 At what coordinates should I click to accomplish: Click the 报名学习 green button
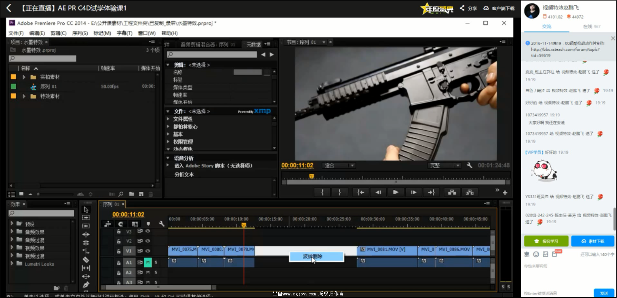[546, 241]
